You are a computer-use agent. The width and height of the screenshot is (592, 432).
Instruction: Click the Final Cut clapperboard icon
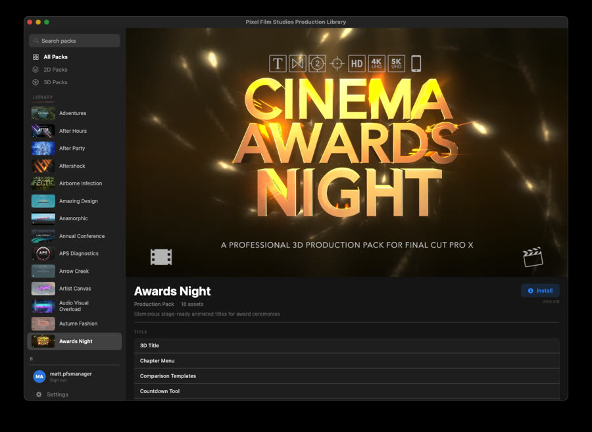533,257
